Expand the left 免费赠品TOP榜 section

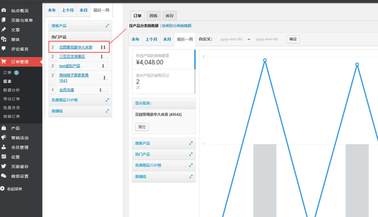(x=107, y=100)
